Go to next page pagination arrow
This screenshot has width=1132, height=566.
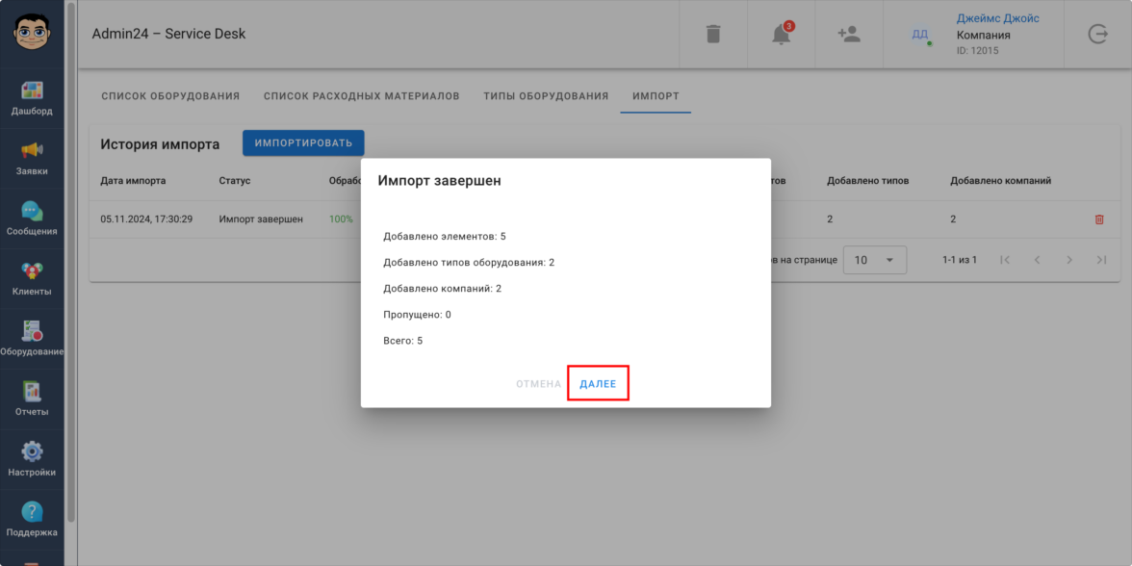1070,259
